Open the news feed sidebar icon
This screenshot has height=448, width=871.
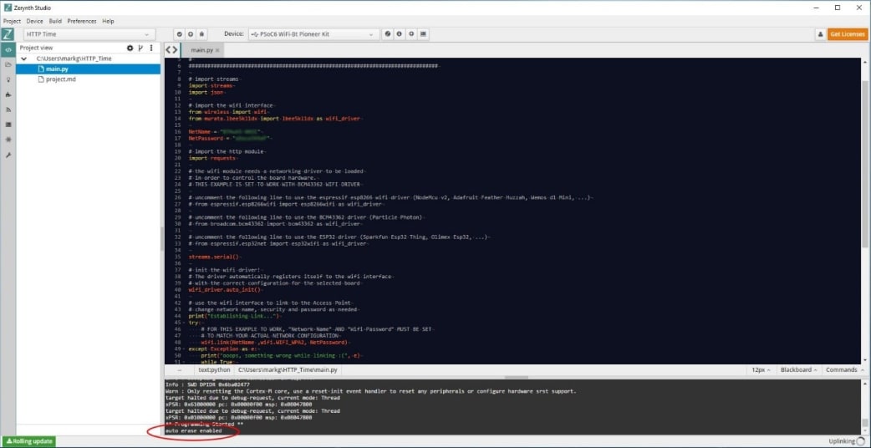click(8, 109)
